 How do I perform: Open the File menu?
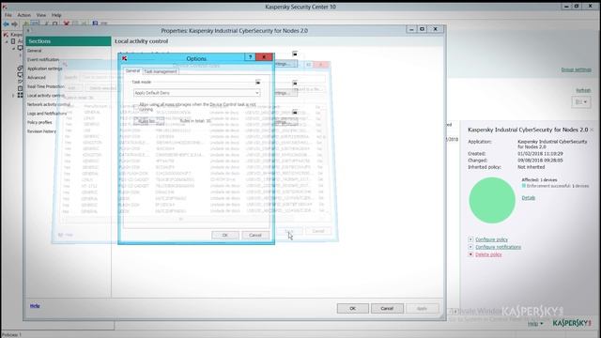coord(8,15)
